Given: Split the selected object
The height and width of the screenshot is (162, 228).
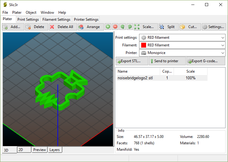Looking at the screenshot, I should [x=168, y=27].
